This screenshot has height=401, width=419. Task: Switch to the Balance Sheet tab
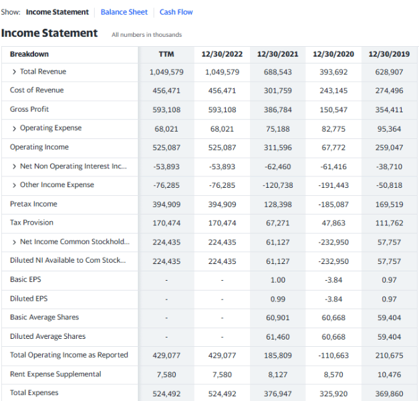pos(124,12)
